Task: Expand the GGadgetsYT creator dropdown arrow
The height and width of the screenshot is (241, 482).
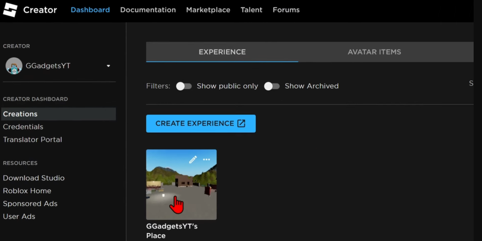Action: 108,66
